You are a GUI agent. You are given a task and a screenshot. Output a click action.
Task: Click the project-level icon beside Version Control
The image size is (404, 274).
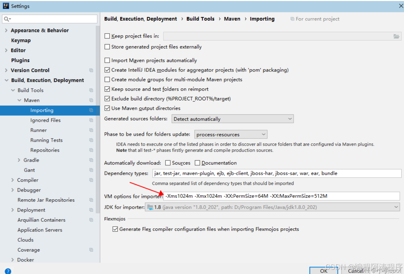(91, 70)
